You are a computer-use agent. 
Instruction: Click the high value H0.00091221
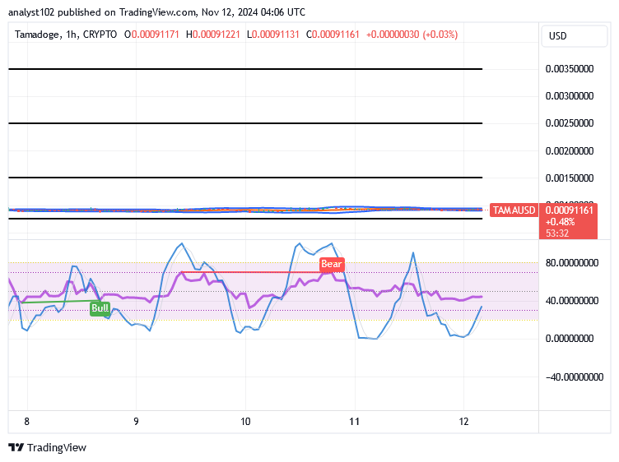(x=212, y=35)
